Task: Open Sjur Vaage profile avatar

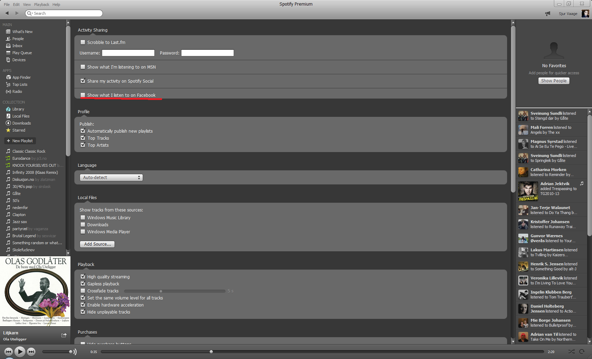Action: point(585,13)
